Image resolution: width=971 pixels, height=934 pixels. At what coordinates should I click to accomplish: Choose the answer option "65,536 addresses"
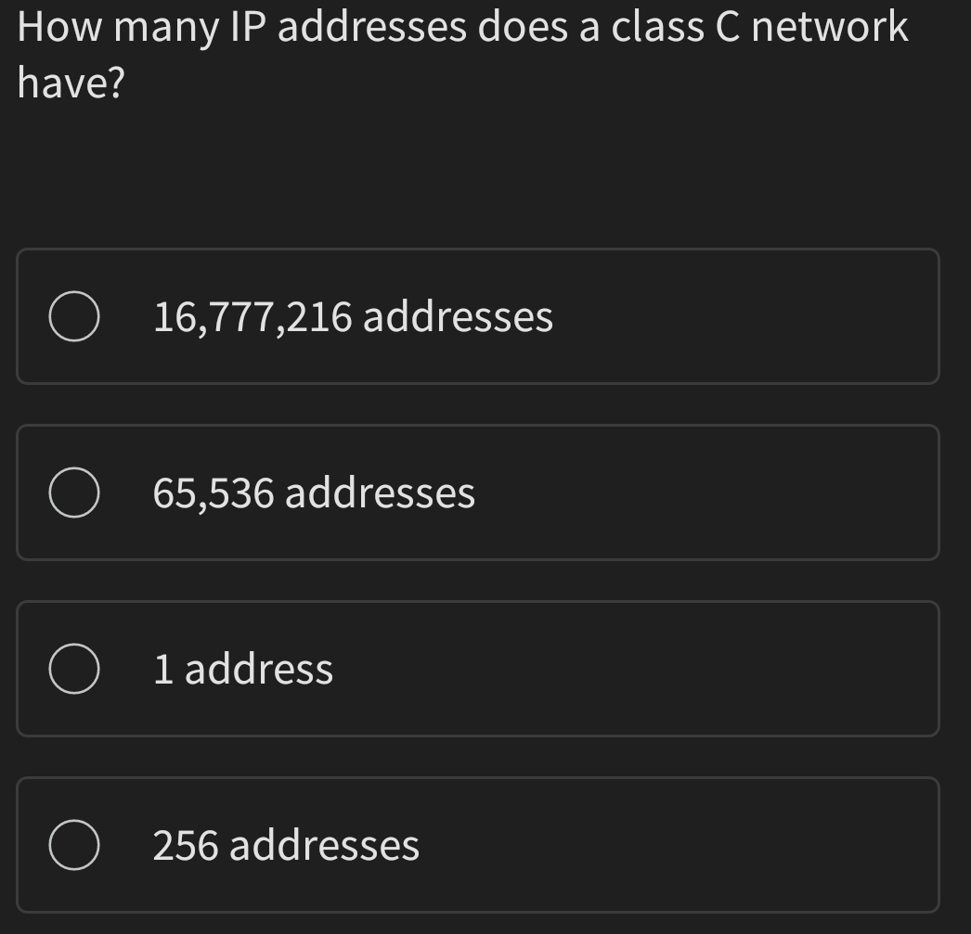click(478, 492)
